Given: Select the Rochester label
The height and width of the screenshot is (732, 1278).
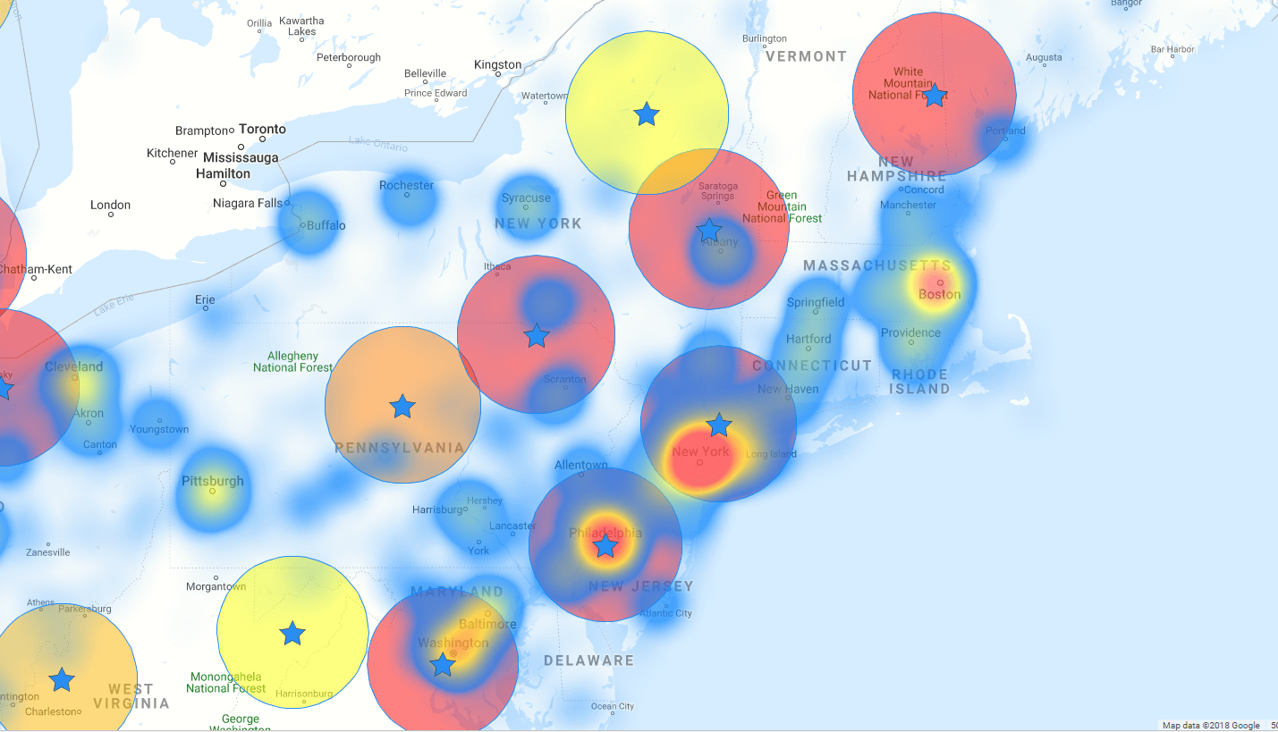Looking at the screenshot, I should 406,185.
